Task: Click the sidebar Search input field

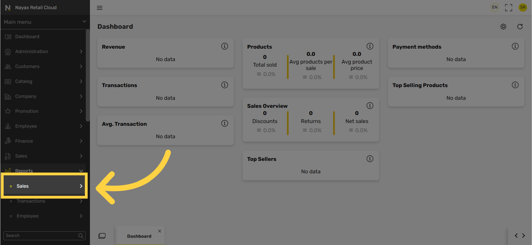Action: coord(42,236)
